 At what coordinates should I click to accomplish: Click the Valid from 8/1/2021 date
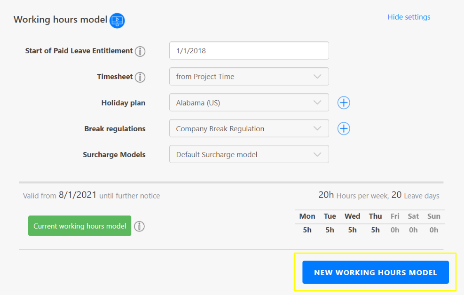78,195
